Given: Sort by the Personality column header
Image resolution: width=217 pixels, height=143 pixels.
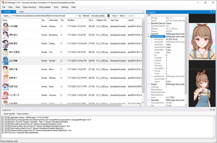Looking at the screenshot, I should click(54, 20).
